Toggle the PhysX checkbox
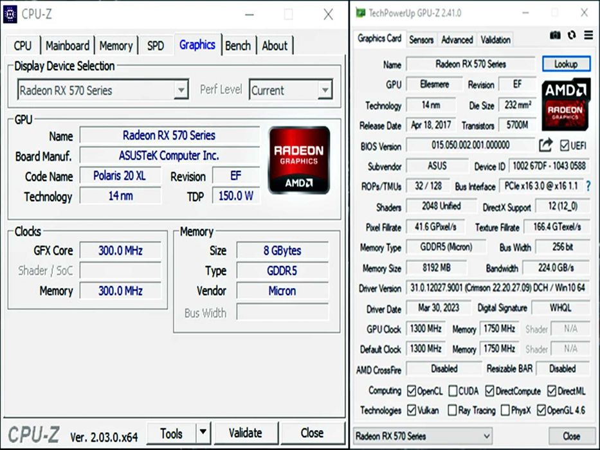This screenshot has width=600, height=450. click(505, 410)
